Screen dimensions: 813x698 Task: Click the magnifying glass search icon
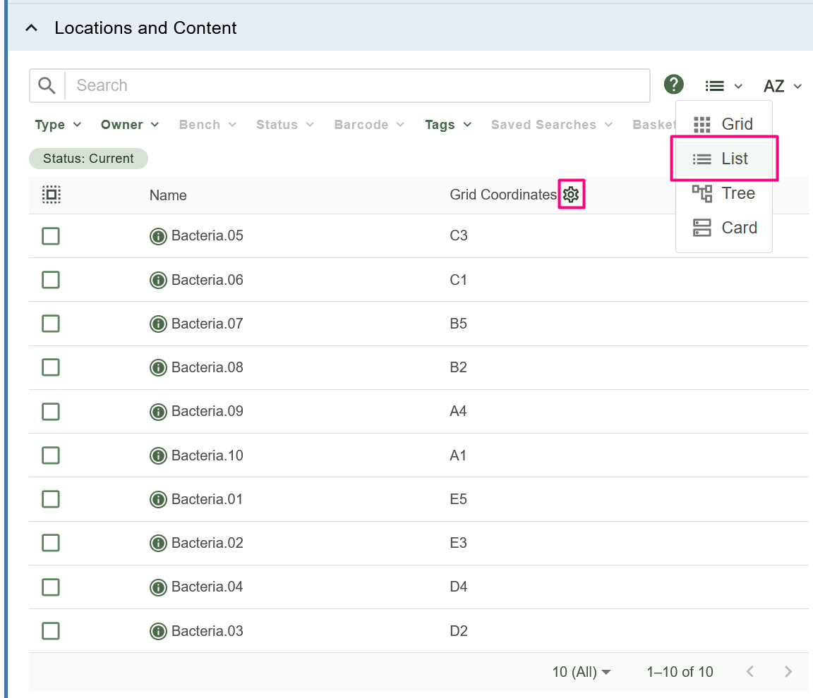point(47,85)
